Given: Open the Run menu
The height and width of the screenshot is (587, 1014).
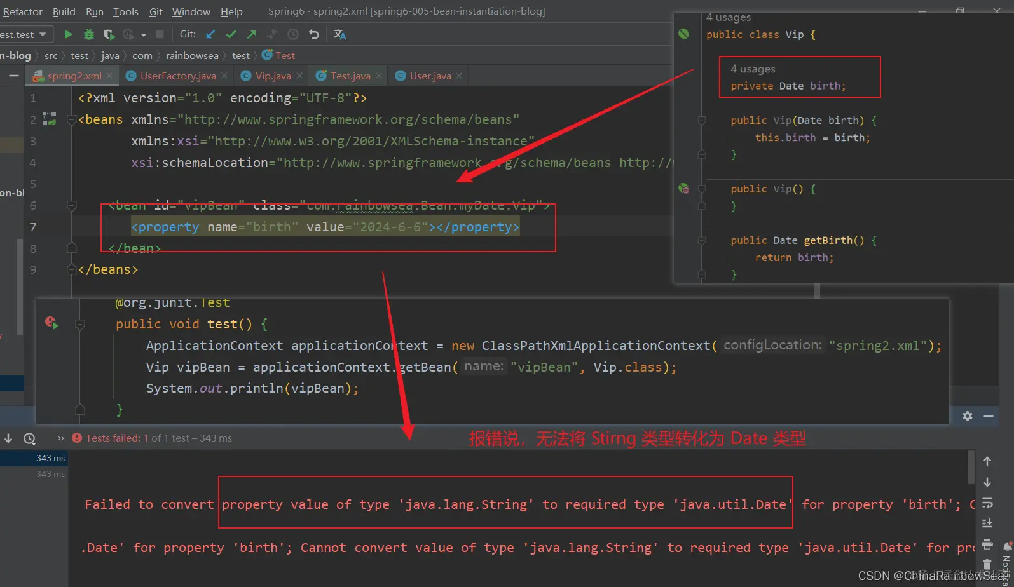Looking at the screenshot, I should pos(94,11).
